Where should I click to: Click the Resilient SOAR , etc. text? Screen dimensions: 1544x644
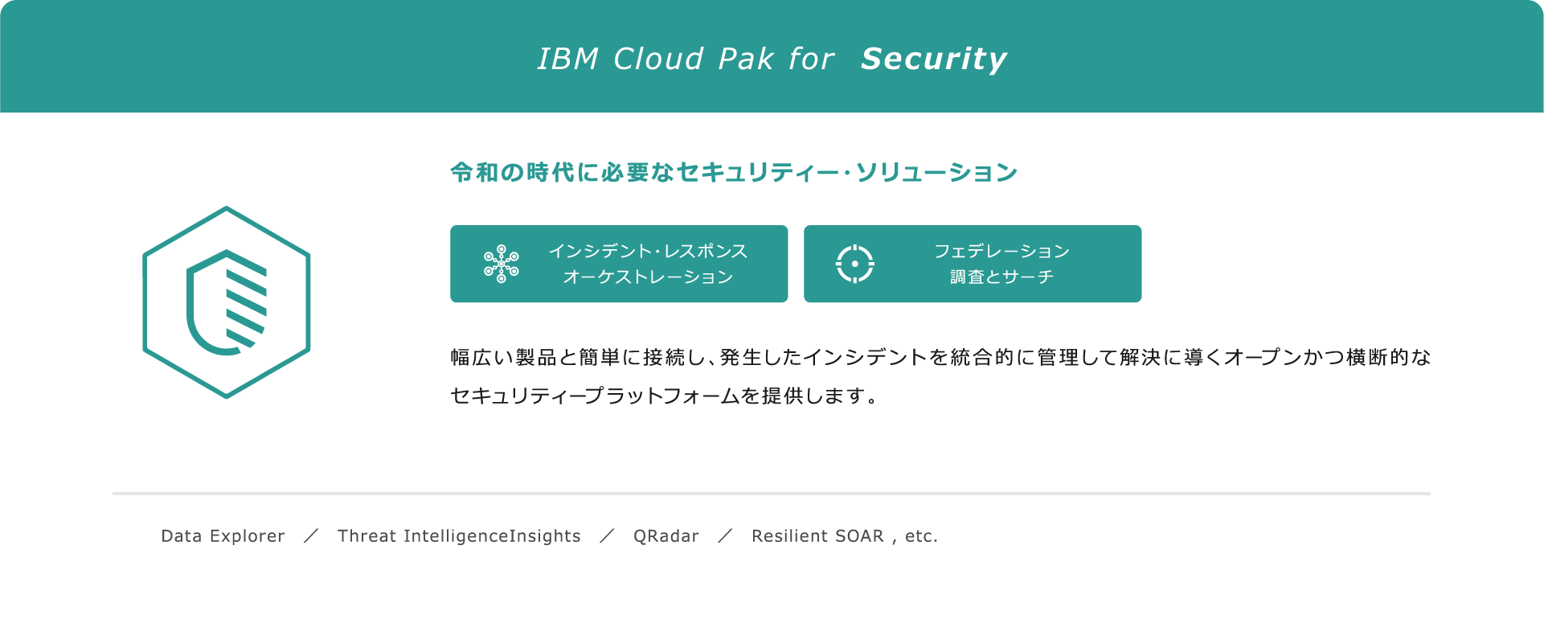845,536
